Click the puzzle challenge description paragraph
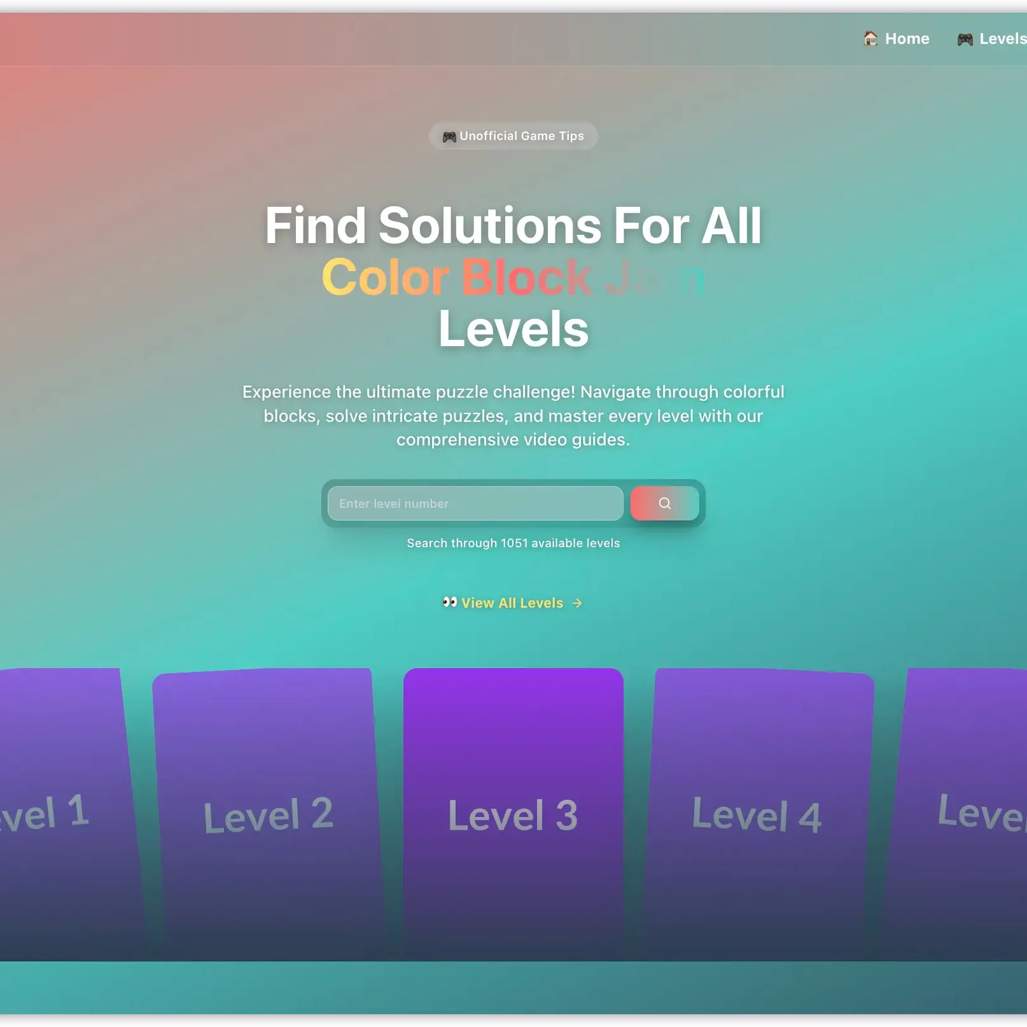Image resolution: width=1027 pixels, height=1027 pixels. click(513, 416)
